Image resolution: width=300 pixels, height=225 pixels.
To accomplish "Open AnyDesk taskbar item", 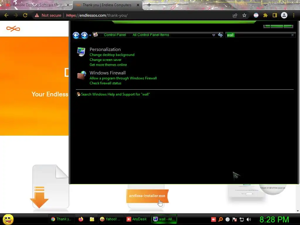I will (x=137, y=219).
